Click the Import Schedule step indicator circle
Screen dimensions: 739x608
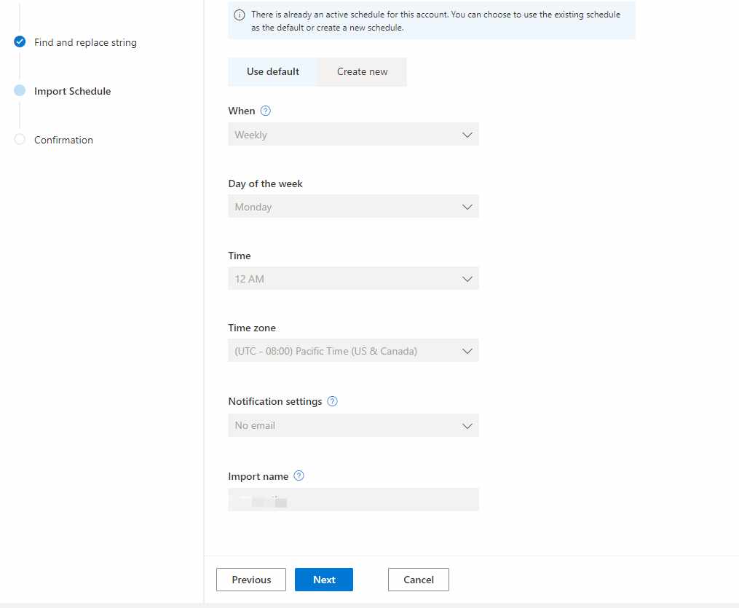(20, 90)
